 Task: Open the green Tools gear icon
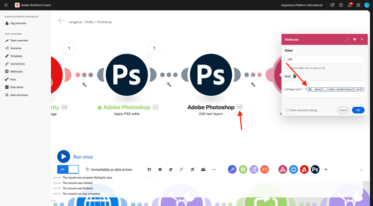click(243, 169)
